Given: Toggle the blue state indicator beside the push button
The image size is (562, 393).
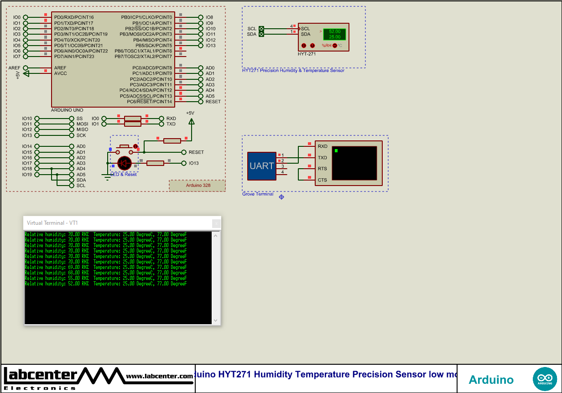Looking at the screenshot, I should click(110, 150).
